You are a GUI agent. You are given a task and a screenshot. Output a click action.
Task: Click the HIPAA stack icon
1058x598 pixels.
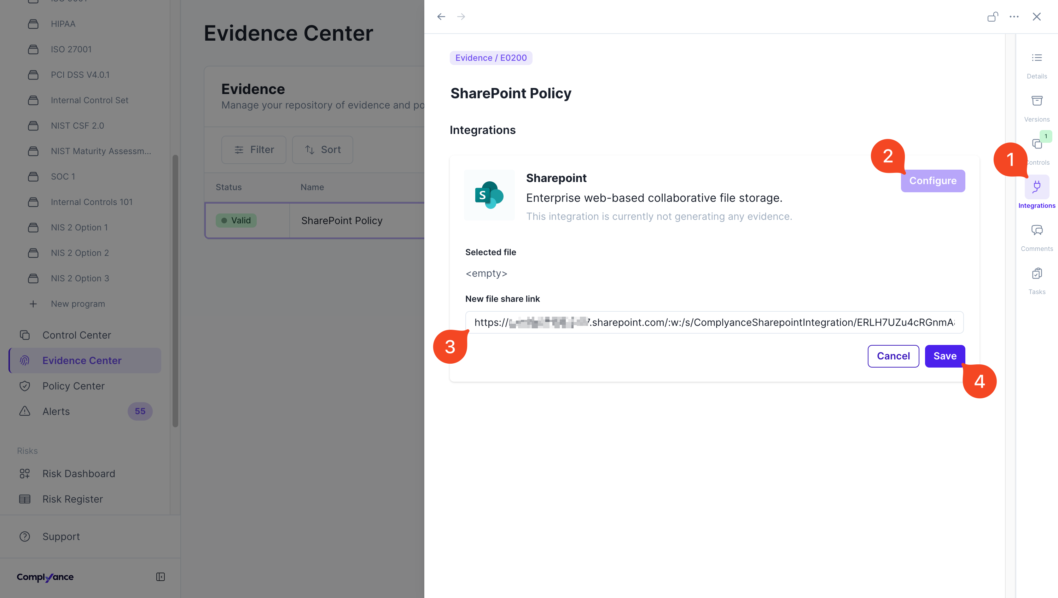pos(33,24)
